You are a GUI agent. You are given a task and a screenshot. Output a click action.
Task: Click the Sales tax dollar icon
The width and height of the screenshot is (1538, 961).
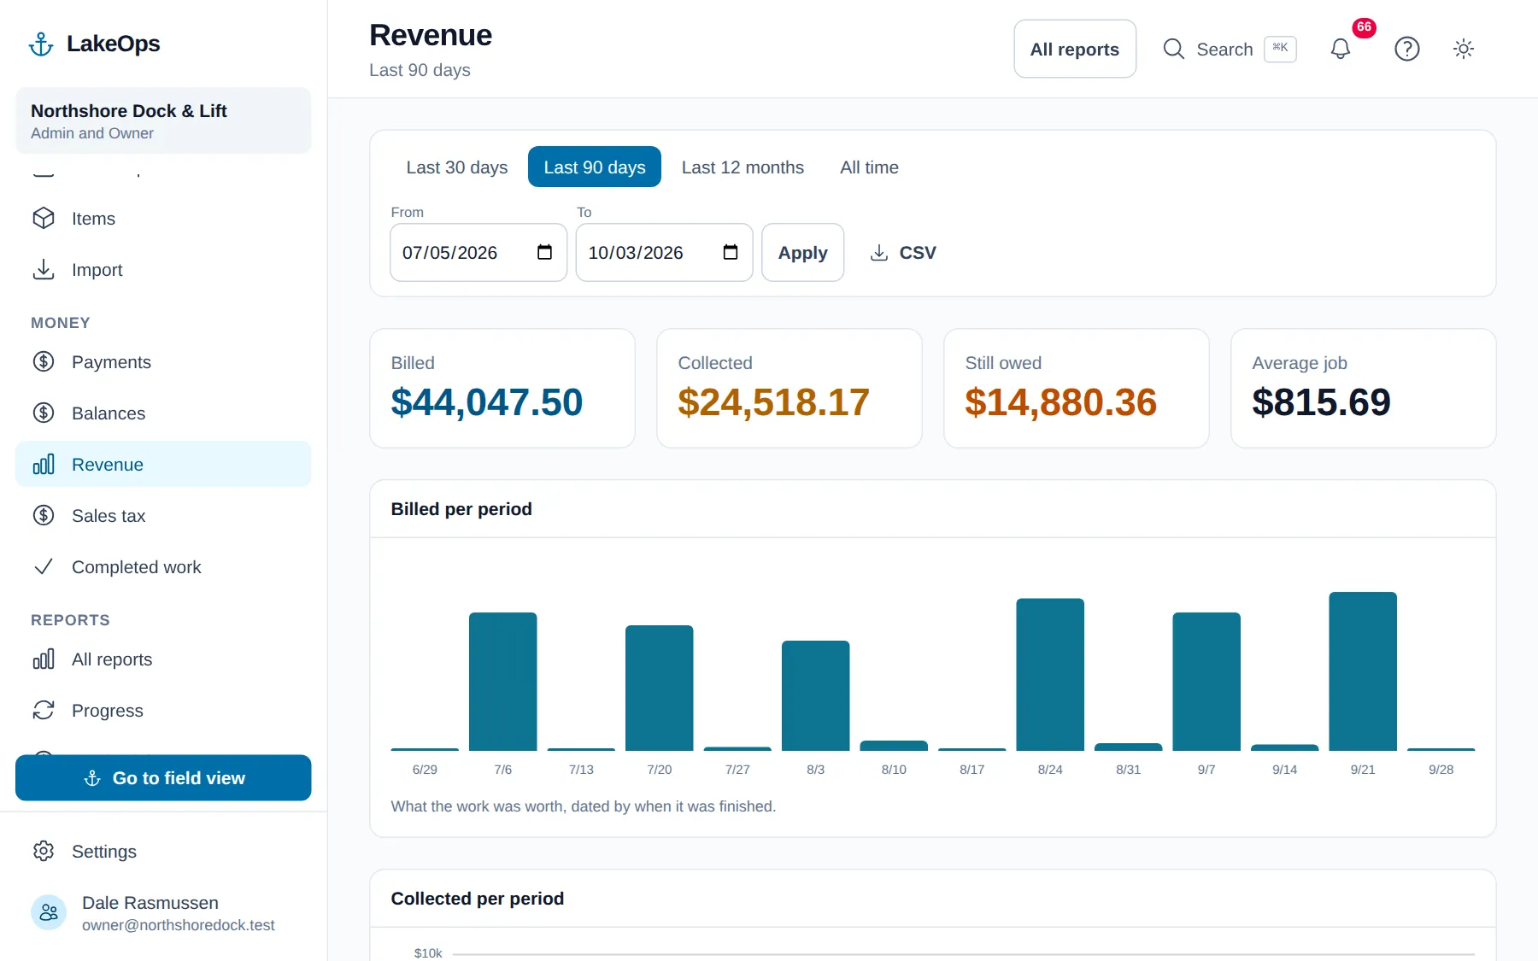(x=44, y=516)
